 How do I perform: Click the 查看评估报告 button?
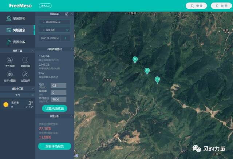(55, 146)
